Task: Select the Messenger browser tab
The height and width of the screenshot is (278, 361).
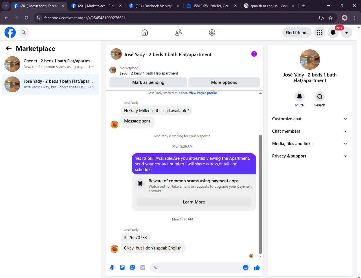Action: coord(39,6)
